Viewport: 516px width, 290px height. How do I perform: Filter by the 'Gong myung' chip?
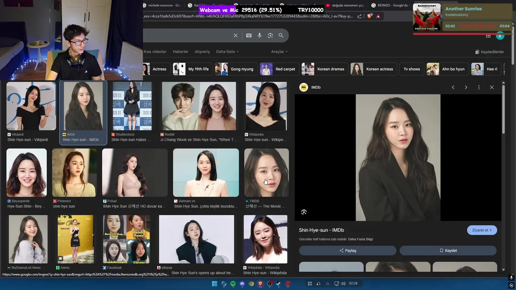(235, 69)
